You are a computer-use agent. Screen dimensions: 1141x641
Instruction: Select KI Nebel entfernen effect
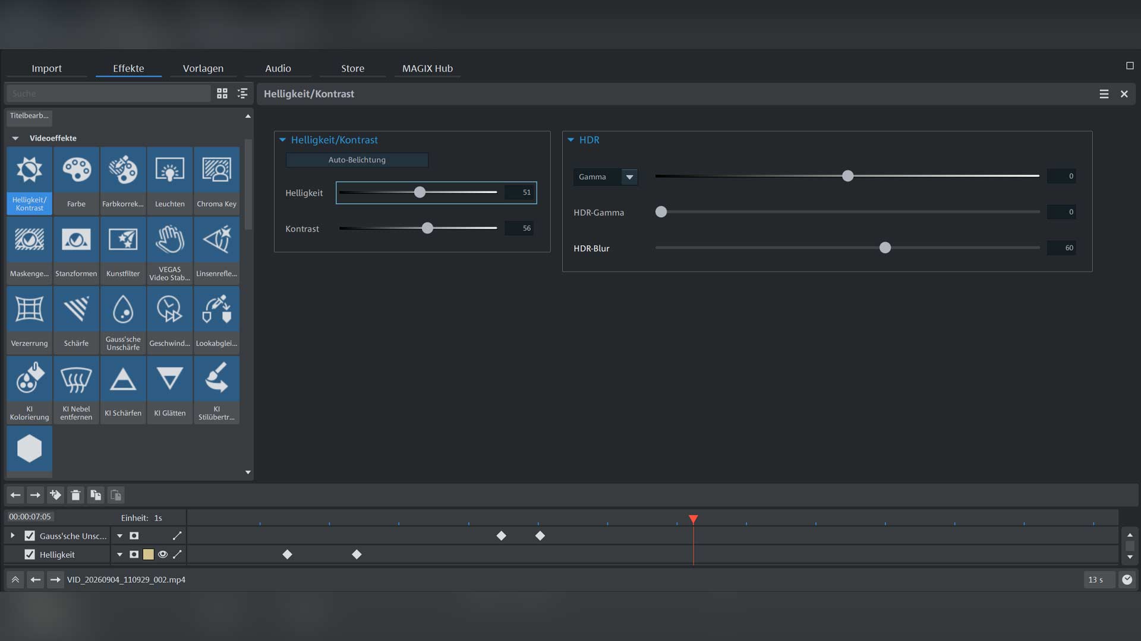(76, 389)
